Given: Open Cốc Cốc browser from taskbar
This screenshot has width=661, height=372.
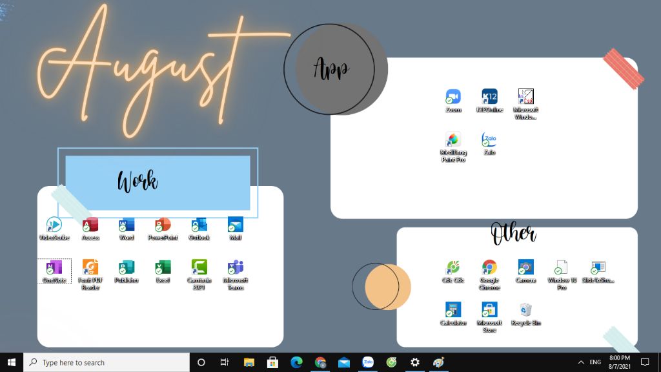Looking at the screenshot, I should tap(391, 362).
